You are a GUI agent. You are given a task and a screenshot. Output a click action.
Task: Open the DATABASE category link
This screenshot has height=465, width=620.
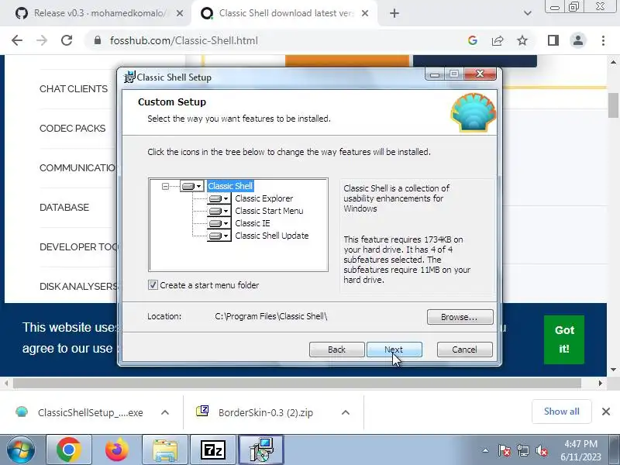tap(64, 208)
